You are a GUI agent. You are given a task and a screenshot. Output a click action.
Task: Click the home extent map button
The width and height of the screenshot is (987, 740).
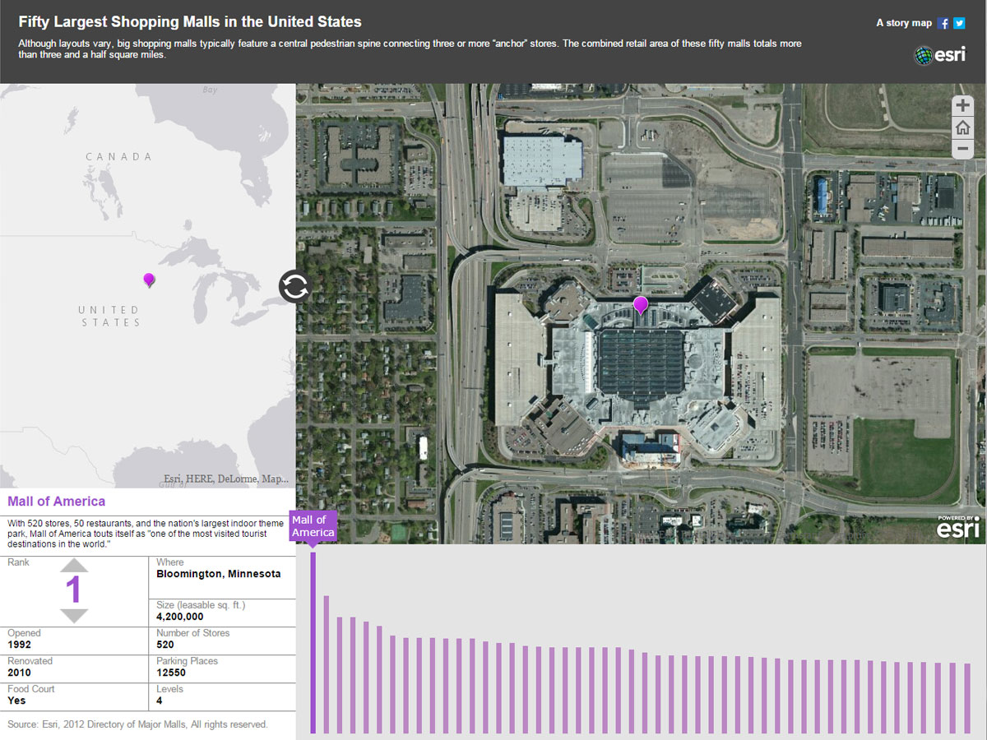point(962,128)
